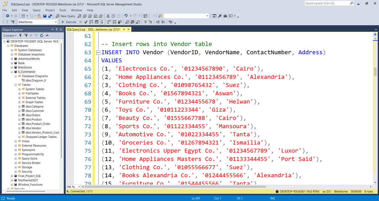The height and width of the screenshot is (201, 379).
Task: Open the Tools menu
Action: pyautogui.click(x=63, y=10)
